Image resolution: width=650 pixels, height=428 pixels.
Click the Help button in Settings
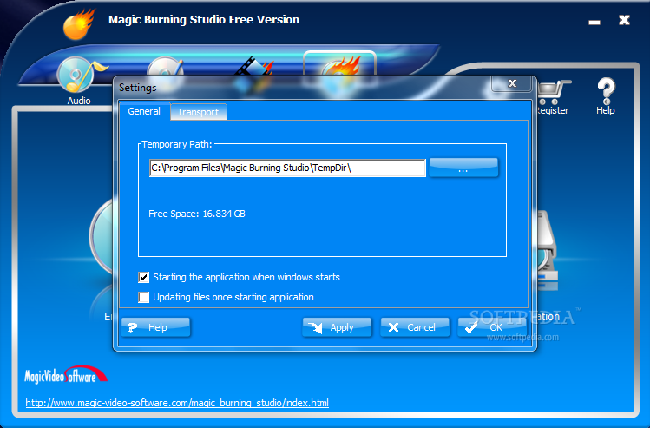[x=156, y=327]
